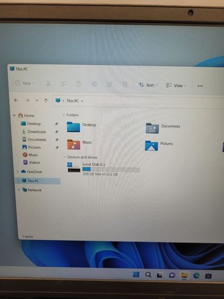224x299 pixels.
Task: Unpin Pictures using its pin icon
Action: click(x=57, y=148)
